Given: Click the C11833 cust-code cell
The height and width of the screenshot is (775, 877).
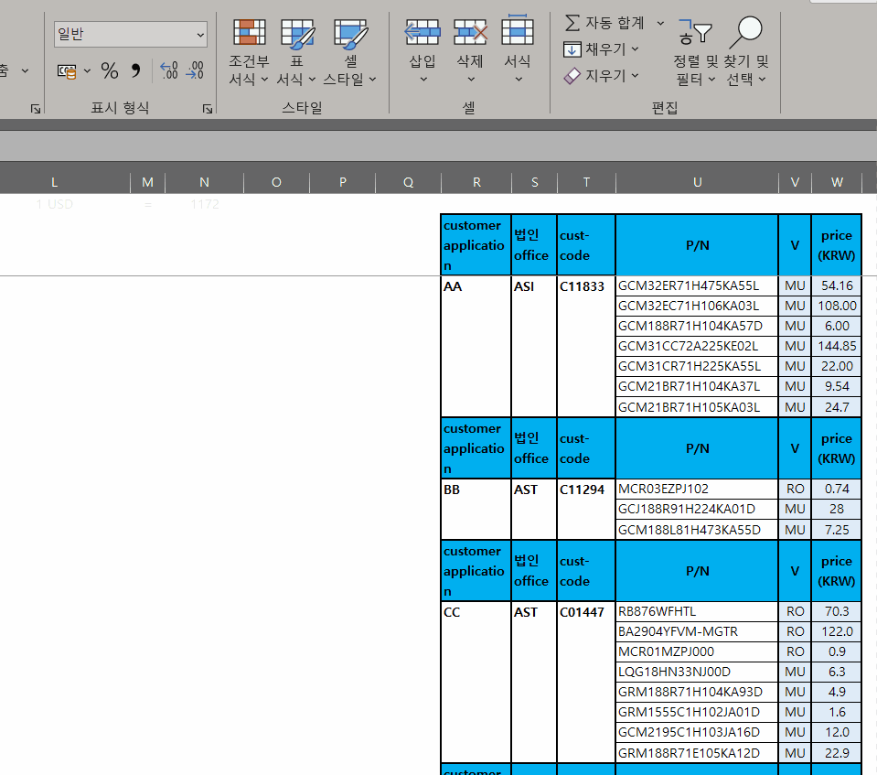Looking at the screenshot, I should 586,346.
